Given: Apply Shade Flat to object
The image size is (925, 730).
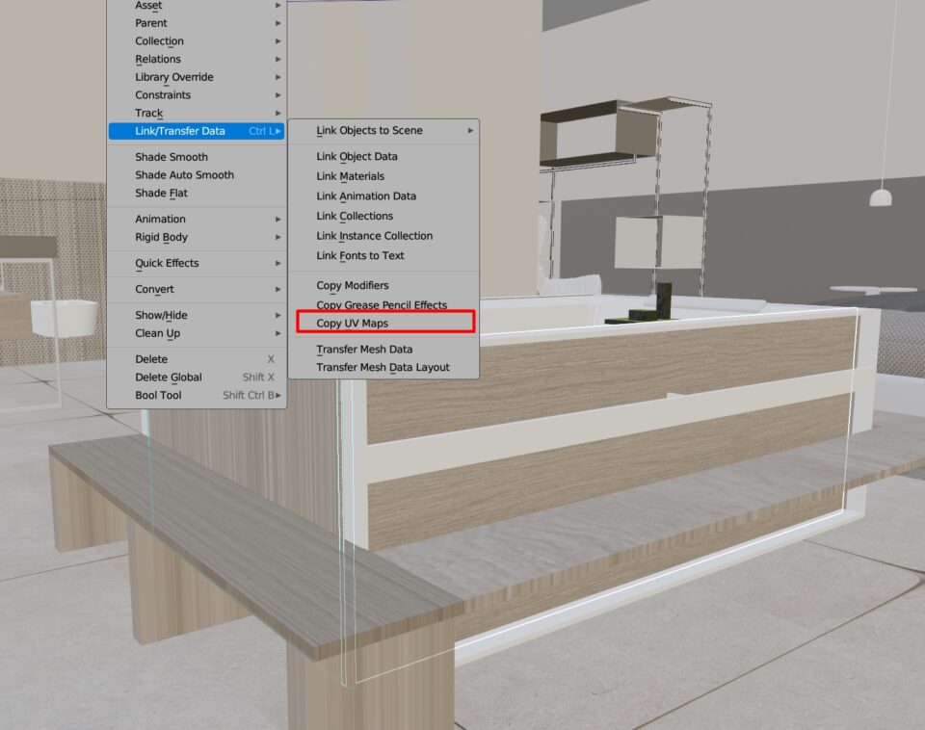Looking at the screenshot, I should coord(161,194).
